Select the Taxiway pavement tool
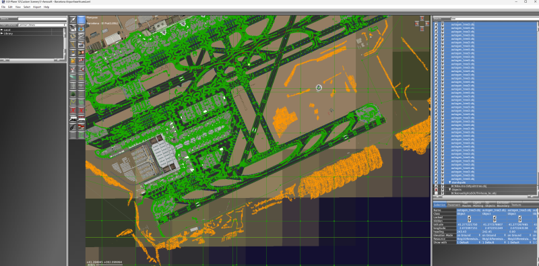Viewport: 539px width, 266px height. 73,36
